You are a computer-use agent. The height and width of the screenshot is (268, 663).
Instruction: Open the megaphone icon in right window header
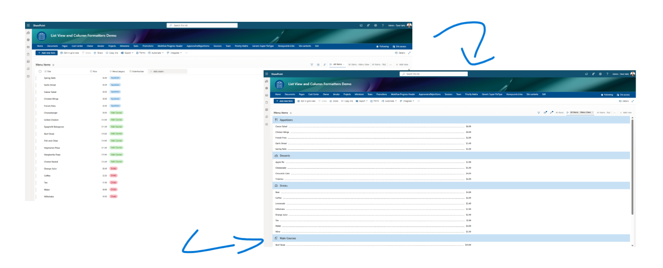tap(586, 74)
